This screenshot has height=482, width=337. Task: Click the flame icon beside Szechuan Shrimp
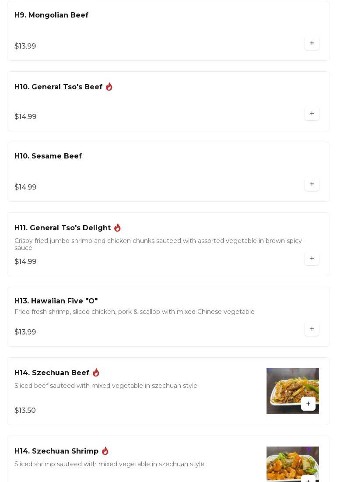click(x=105, y=451)
